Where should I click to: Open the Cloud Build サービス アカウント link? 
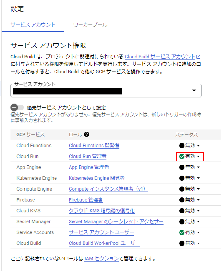pos(160,57)
